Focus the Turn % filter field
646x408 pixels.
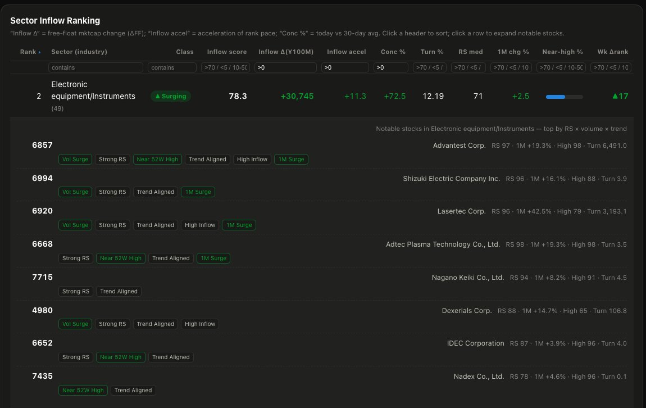click(x=429, y=67)
